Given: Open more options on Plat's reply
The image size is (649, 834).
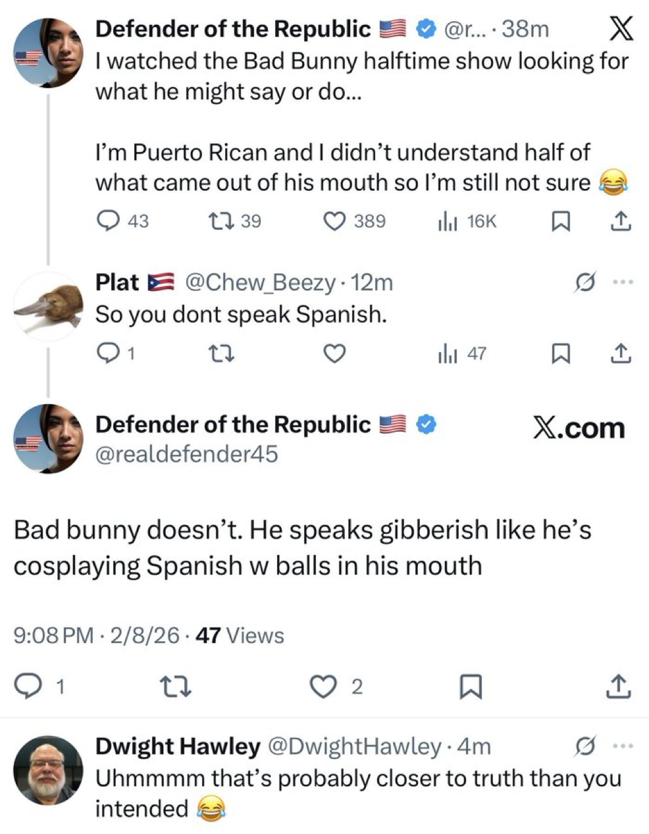Looking at the screenshot, I should coord(622,282).
